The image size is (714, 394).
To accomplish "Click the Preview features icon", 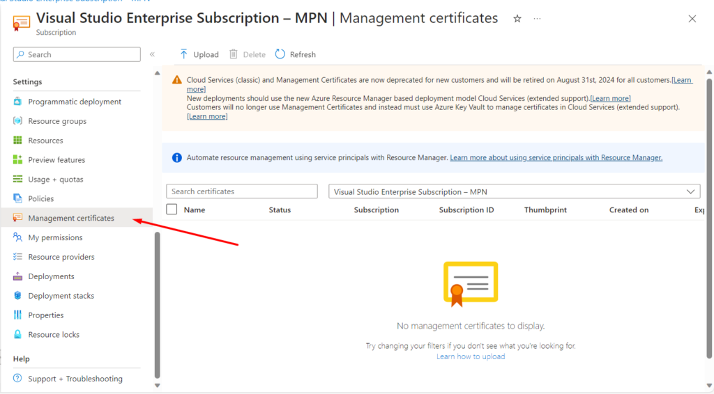I will (17, 159).
